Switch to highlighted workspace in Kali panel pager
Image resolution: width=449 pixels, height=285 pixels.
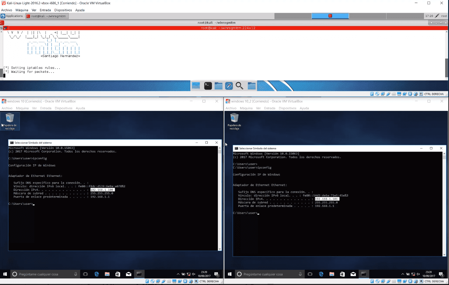(x=330, y=16)
